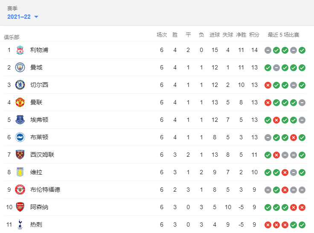314x233 pixels.
Task: Select the Everton club crest
Action: click(20, 120)
